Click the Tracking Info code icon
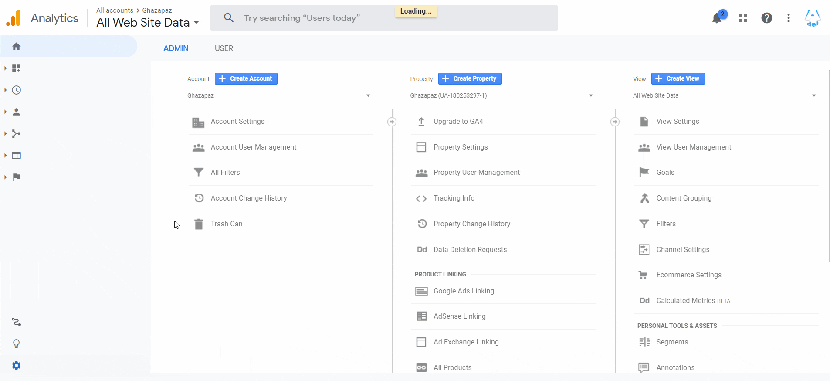 click(421, 199)
